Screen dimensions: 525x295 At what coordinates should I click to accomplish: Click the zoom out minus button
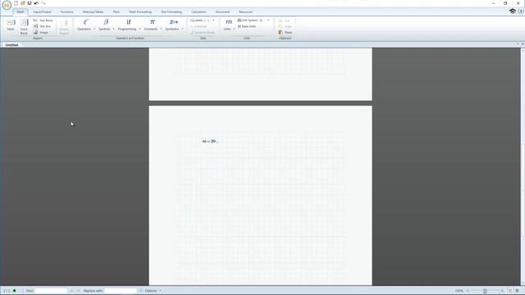pos(468,291)
